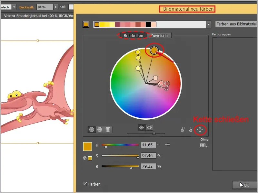The image size is (258, 193).
Task: Click the S value field 97,46
Action: click(148, 156)
